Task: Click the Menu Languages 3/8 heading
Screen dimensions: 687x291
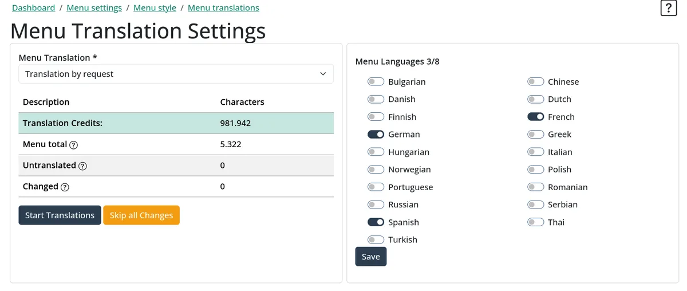Action: coord(397,62)
